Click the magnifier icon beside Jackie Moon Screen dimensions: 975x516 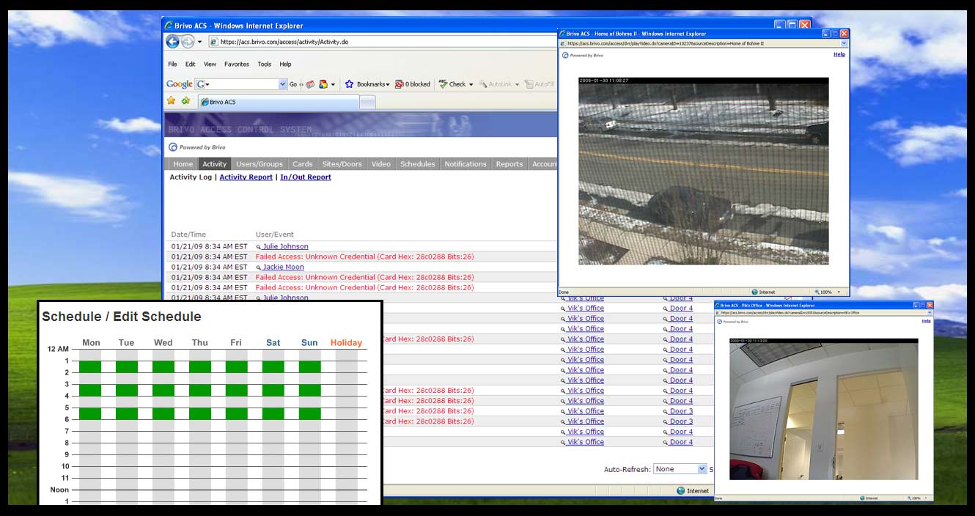tap(259, 268)
